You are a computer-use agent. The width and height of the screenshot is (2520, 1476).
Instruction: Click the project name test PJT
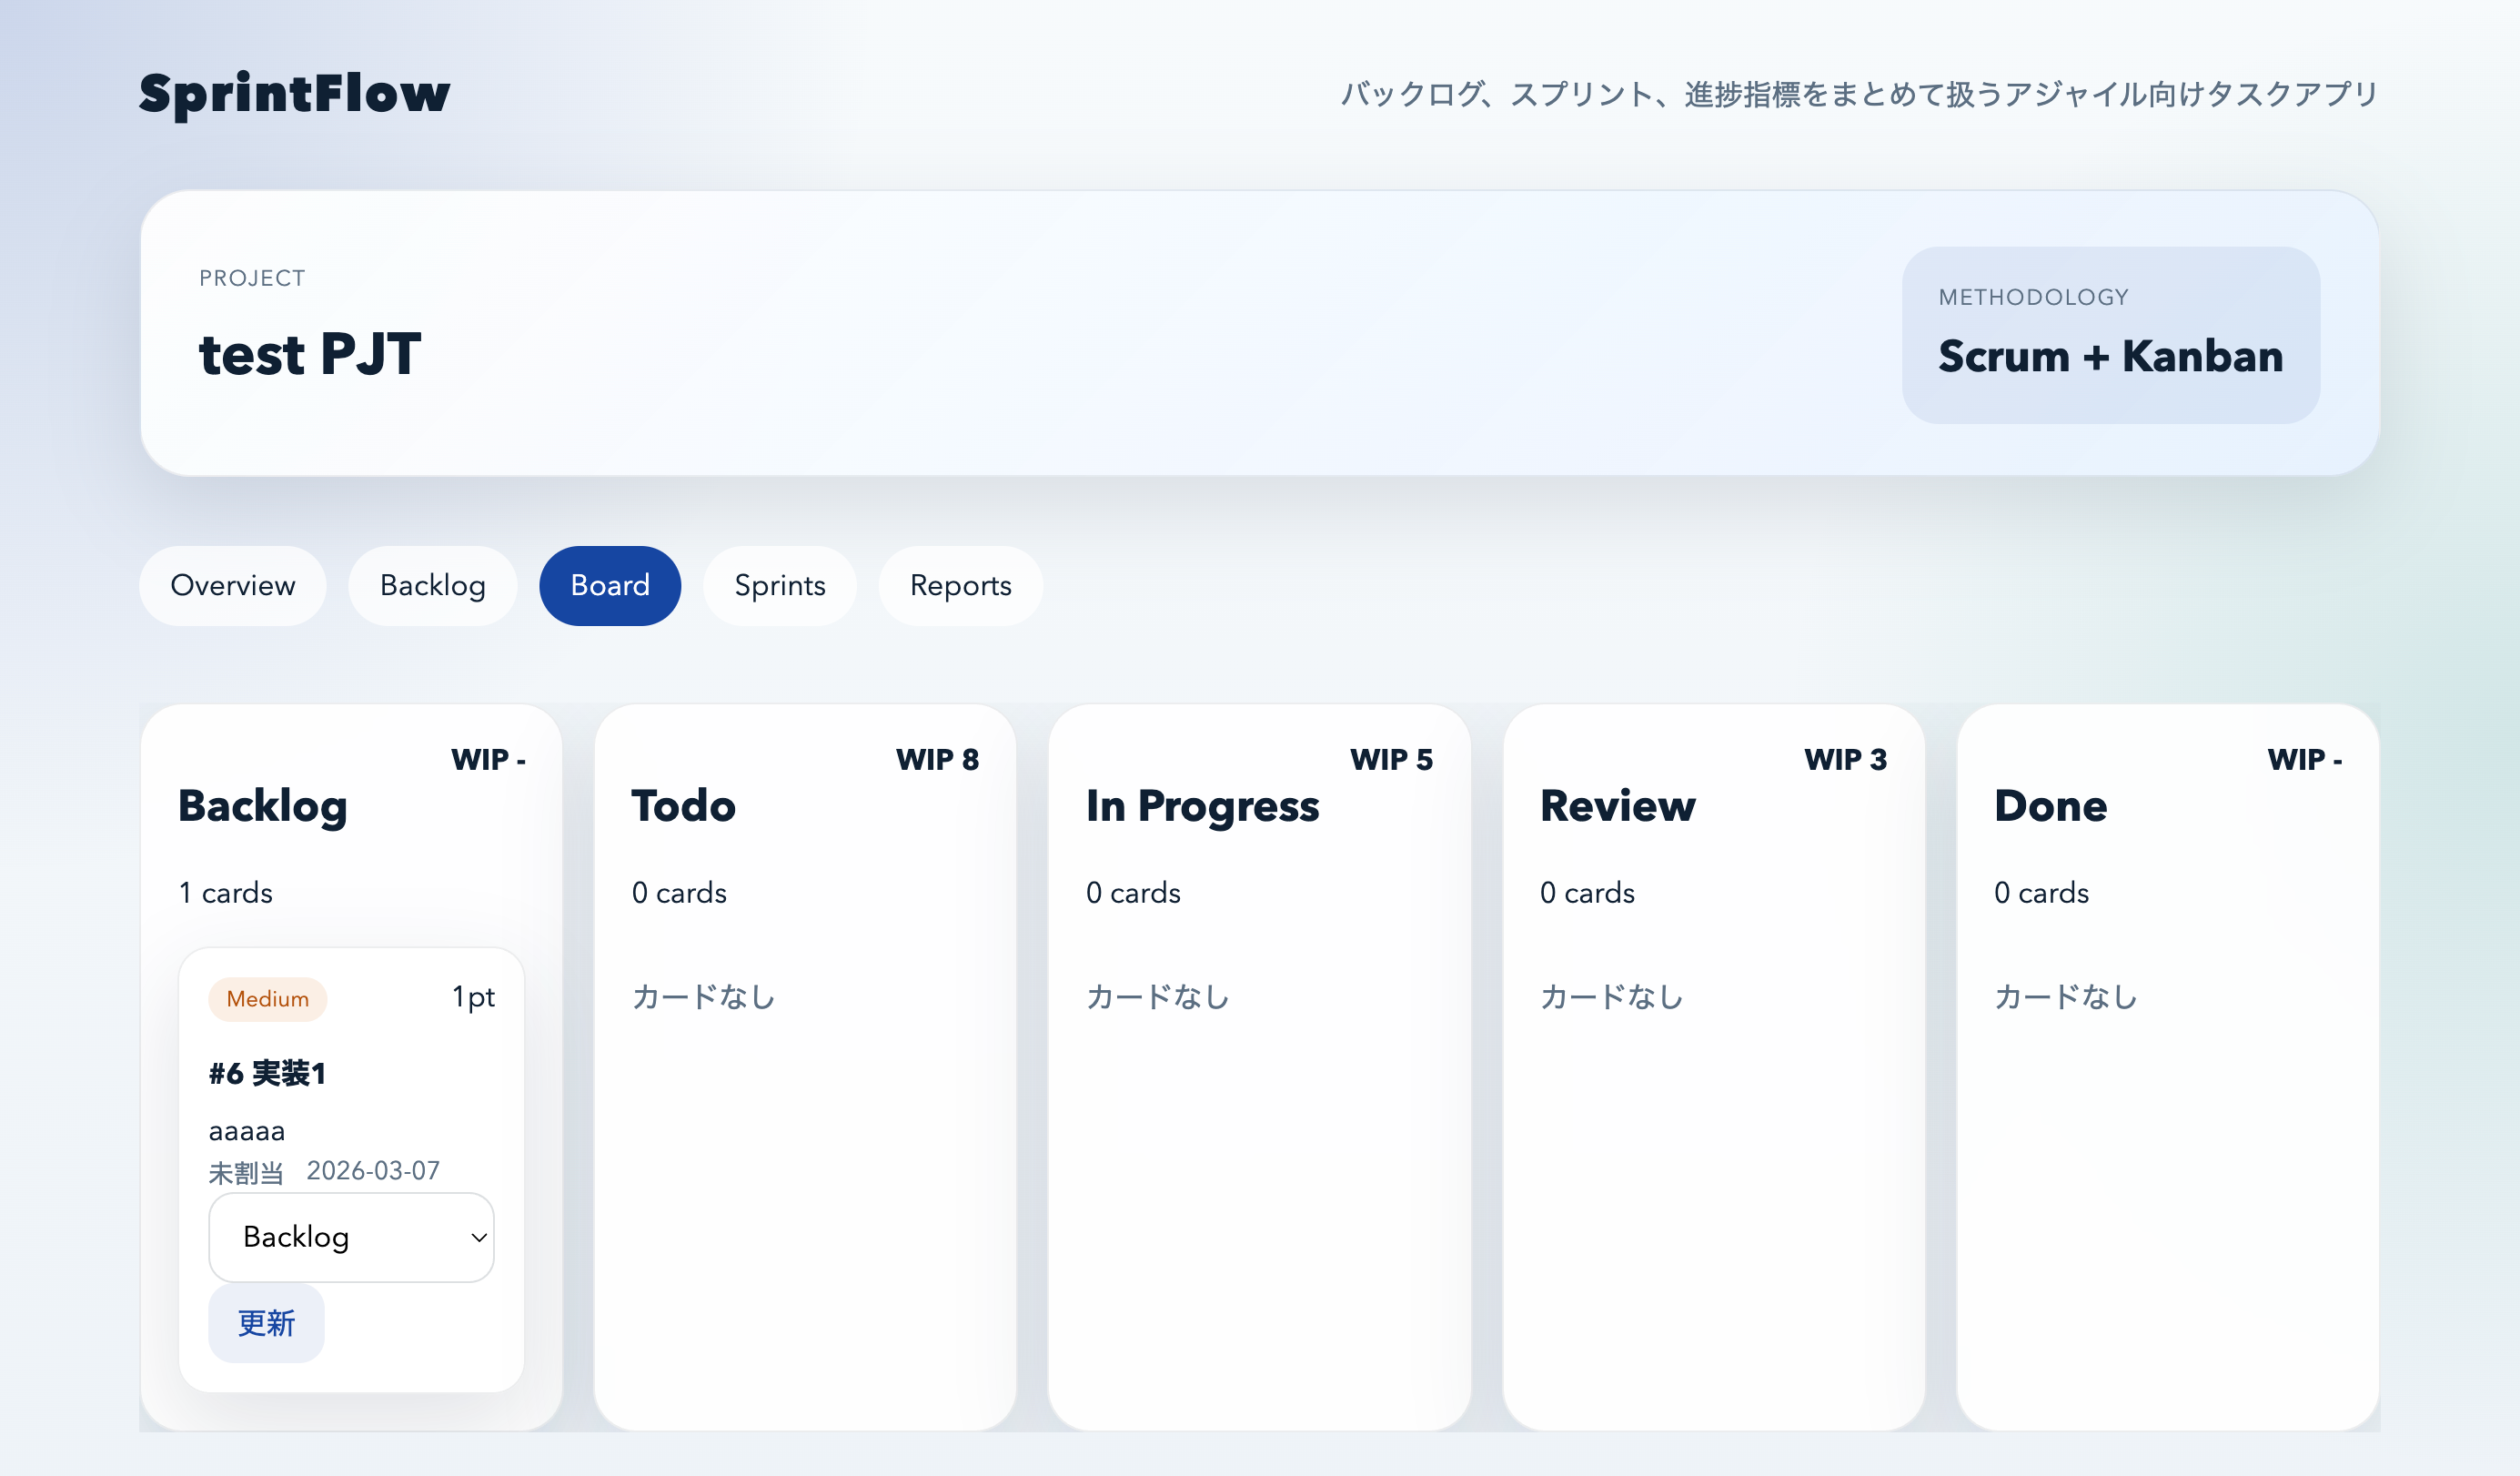310,353
